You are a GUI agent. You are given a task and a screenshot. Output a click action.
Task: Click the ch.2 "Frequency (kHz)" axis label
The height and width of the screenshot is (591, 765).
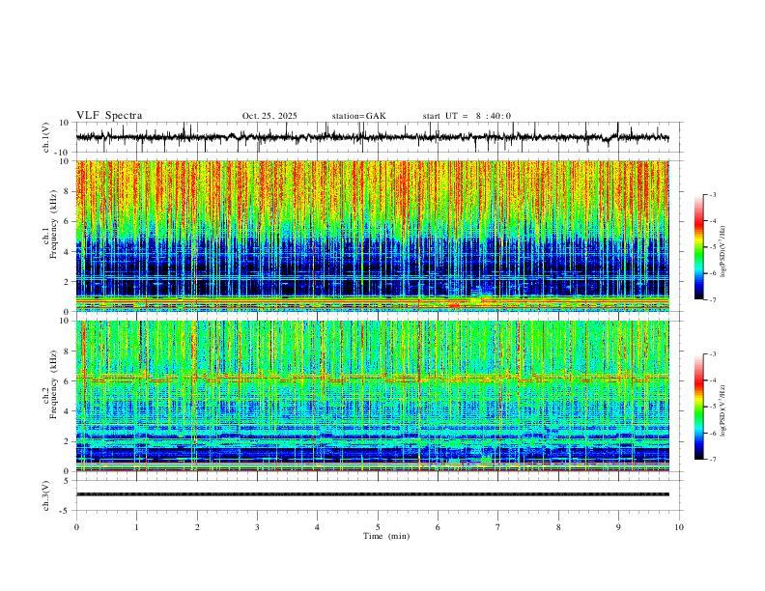[54, 384]
